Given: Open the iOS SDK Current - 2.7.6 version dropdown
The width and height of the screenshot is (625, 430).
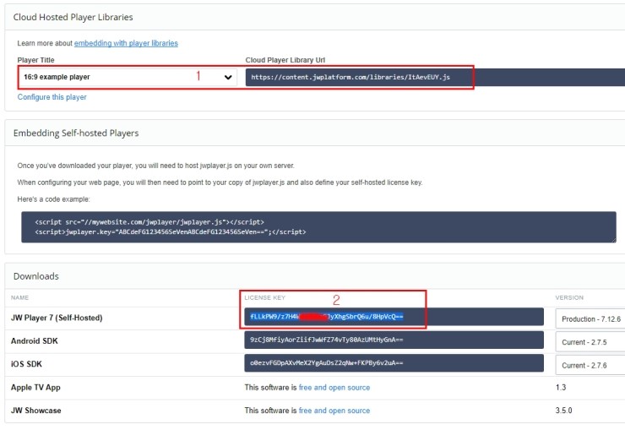Looking at the screenshot, I should tap(590, 365).
